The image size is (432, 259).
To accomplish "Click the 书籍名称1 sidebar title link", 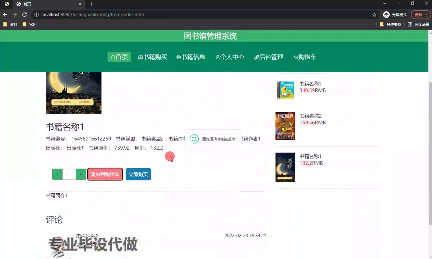I will [310, 156].
